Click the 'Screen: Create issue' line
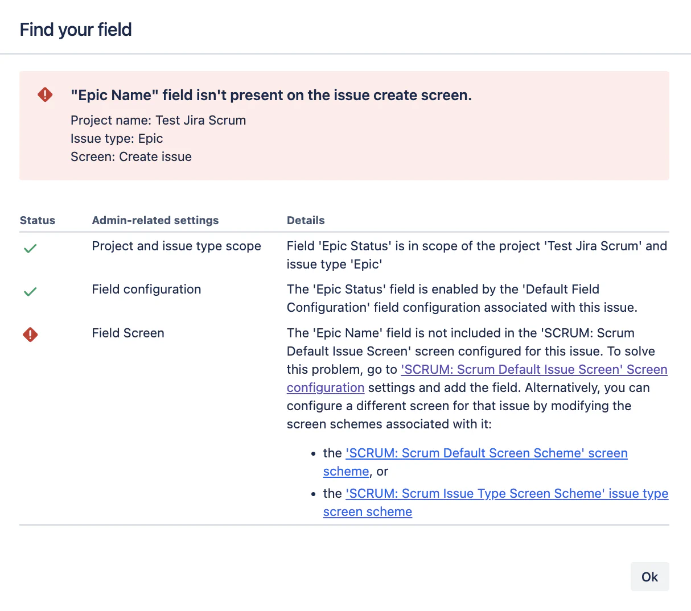 pyautogui.click(x=131, y=156)
